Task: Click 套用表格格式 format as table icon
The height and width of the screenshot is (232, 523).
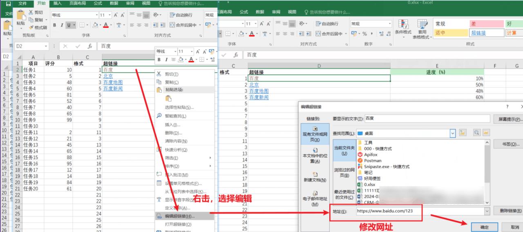Action: [422, 29]
